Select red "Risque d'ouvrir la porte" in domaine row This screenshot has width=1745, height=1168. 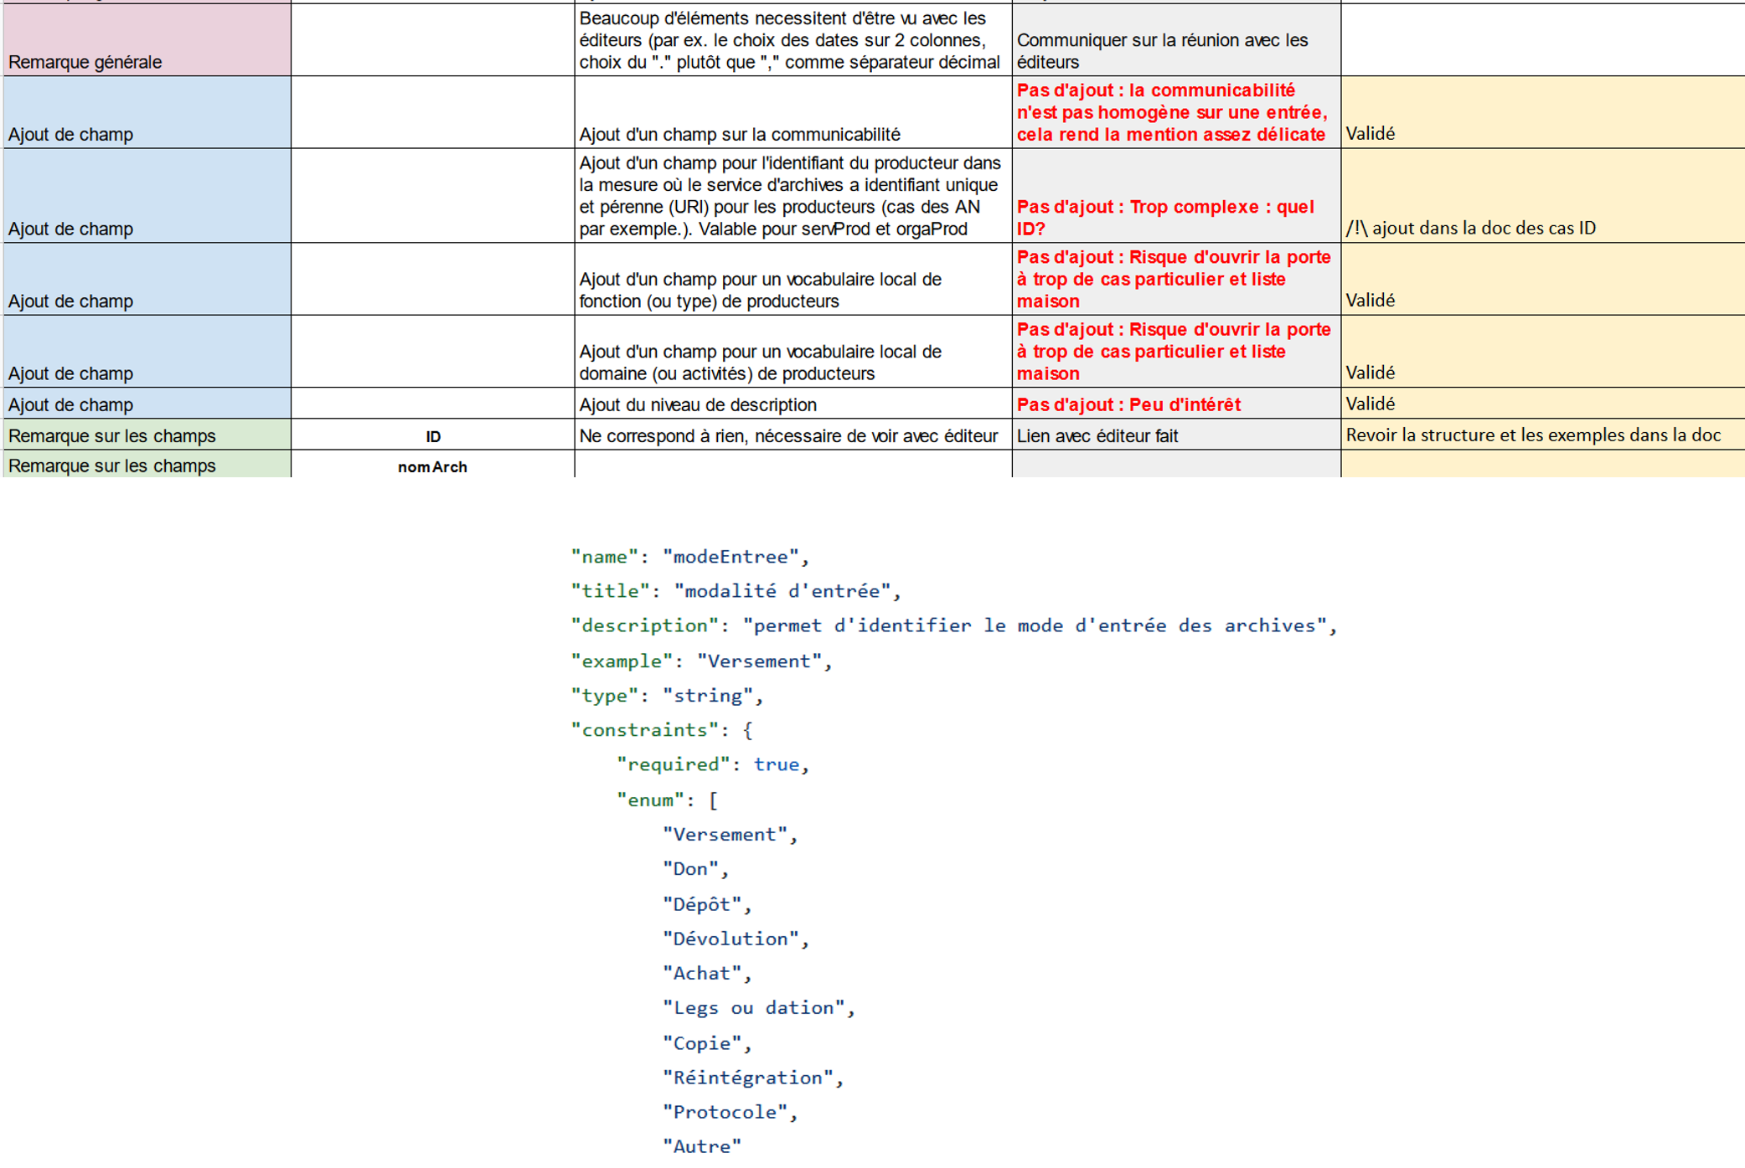1176,352
